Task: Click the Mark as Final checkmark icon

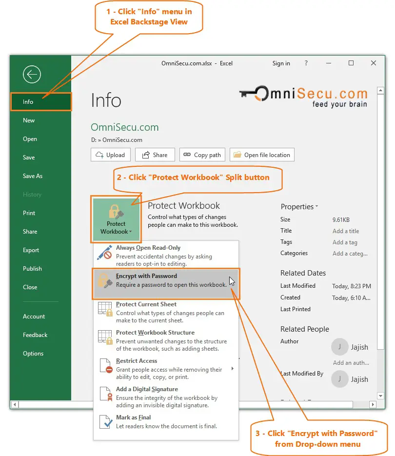Action: coord(106,422)
